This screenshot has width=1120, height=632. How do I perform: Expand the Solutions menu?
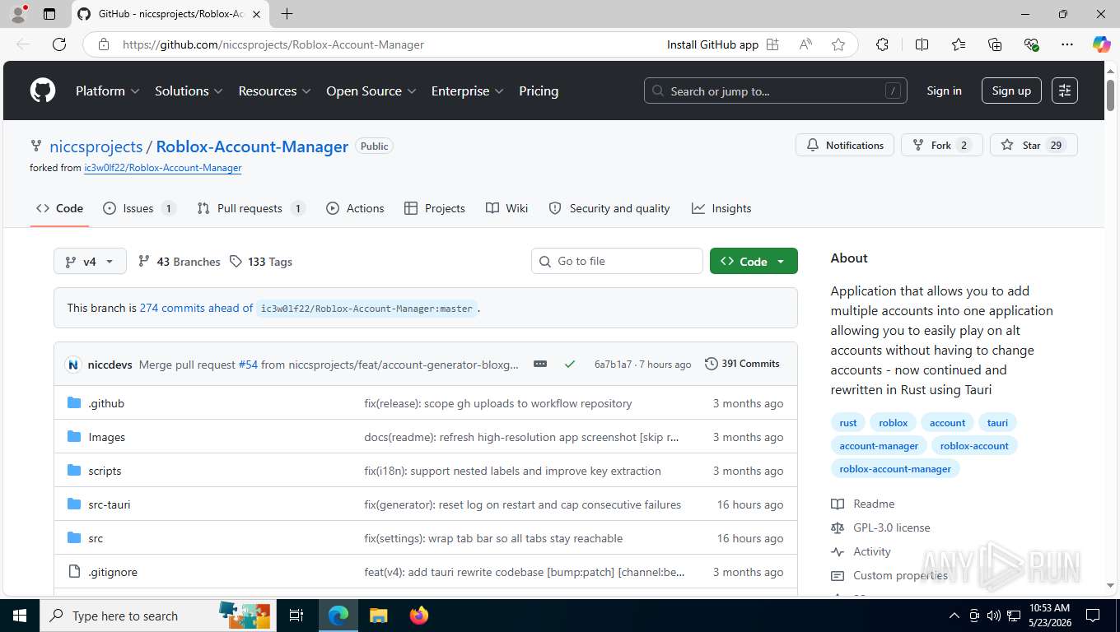189,91
